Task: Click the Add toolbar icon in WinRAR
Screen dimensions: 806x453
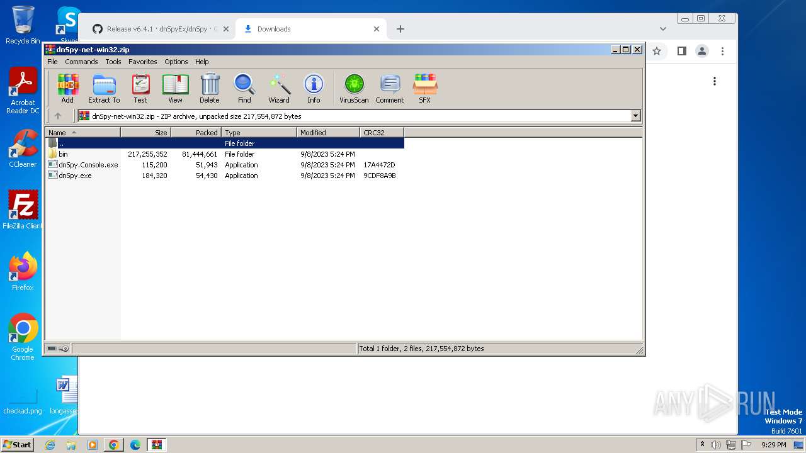Action: (x=67, y=88)
